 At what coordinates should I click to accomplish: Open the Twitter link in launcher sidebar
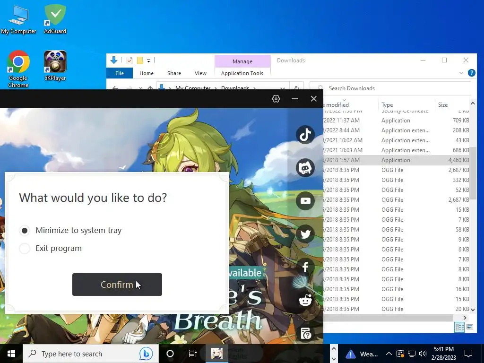[305, 234]
